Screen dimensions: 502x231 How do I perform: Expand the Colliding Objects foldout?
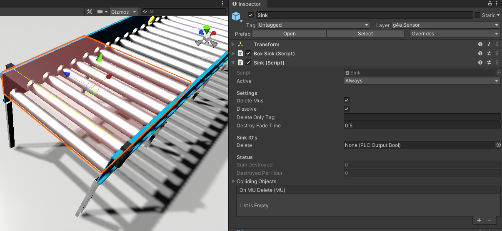pyautogui.click(x=234, y=181)
